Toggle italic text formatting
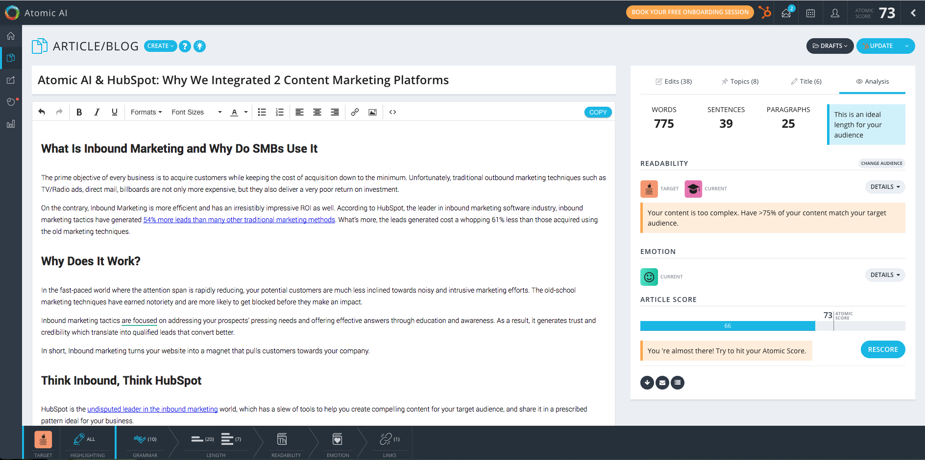925x460 pixels. (x=97, y=112)
